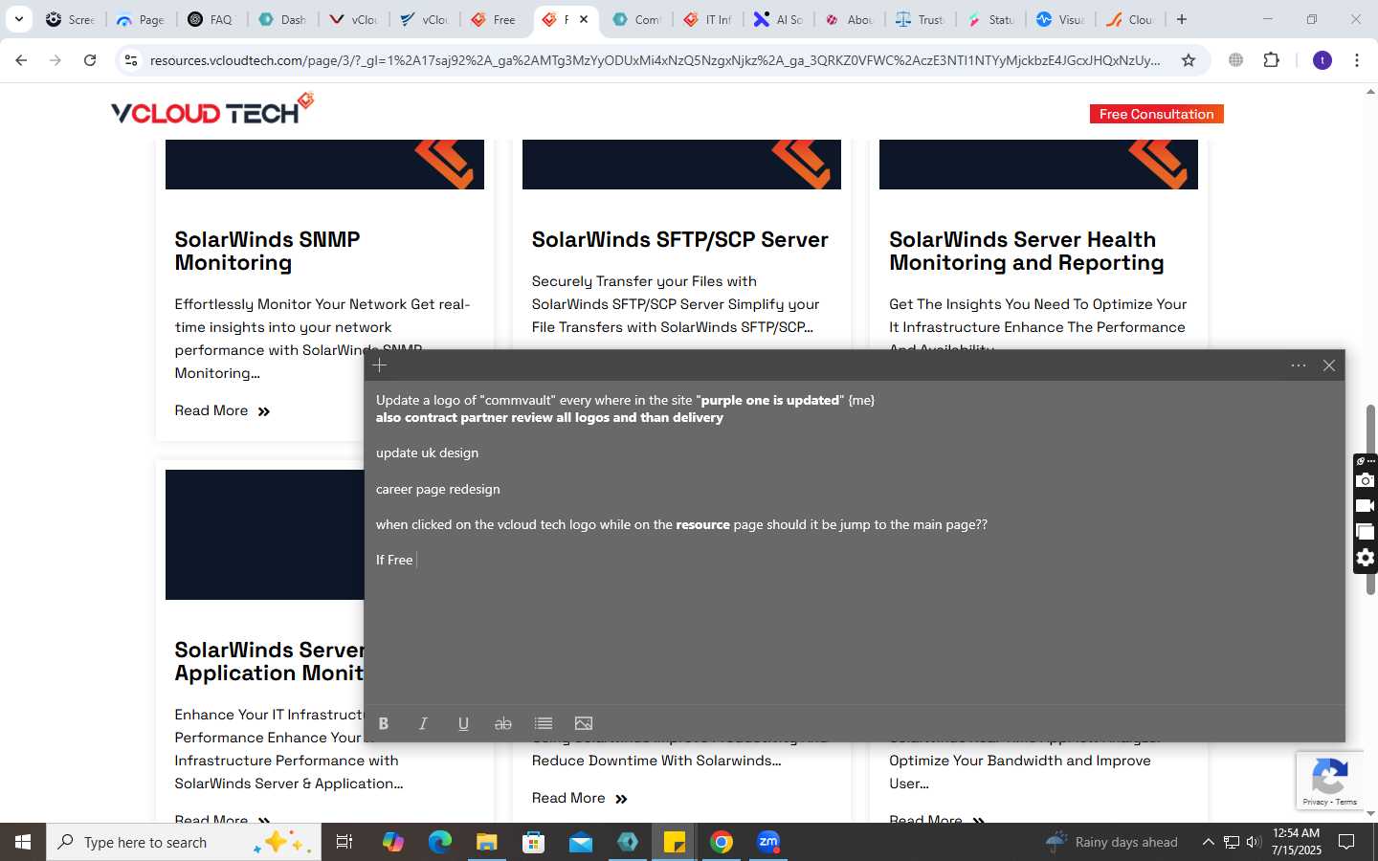
Task: Open Microsoft Store from the taskbar
Action: [533, 842]
